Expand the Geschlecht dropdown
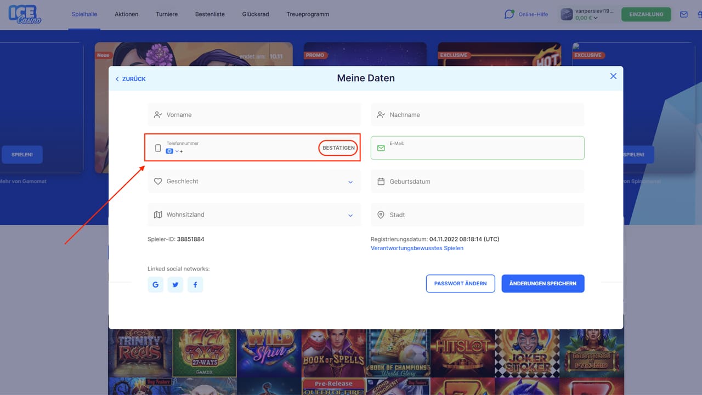 [x=350, y=182]
